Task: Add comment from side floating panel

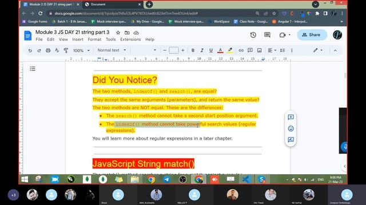Action: 291,117
